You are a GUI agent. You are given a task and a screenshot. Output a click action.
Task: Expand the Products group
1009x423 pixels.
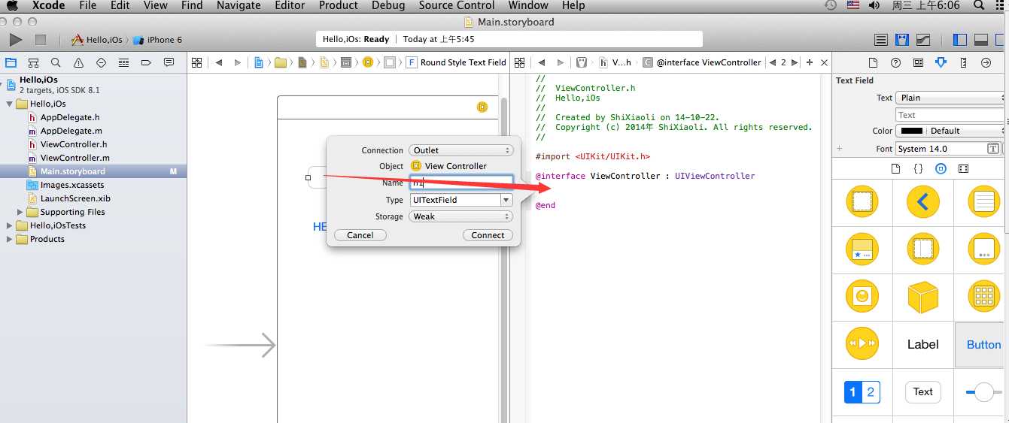(x=10, y=239)
